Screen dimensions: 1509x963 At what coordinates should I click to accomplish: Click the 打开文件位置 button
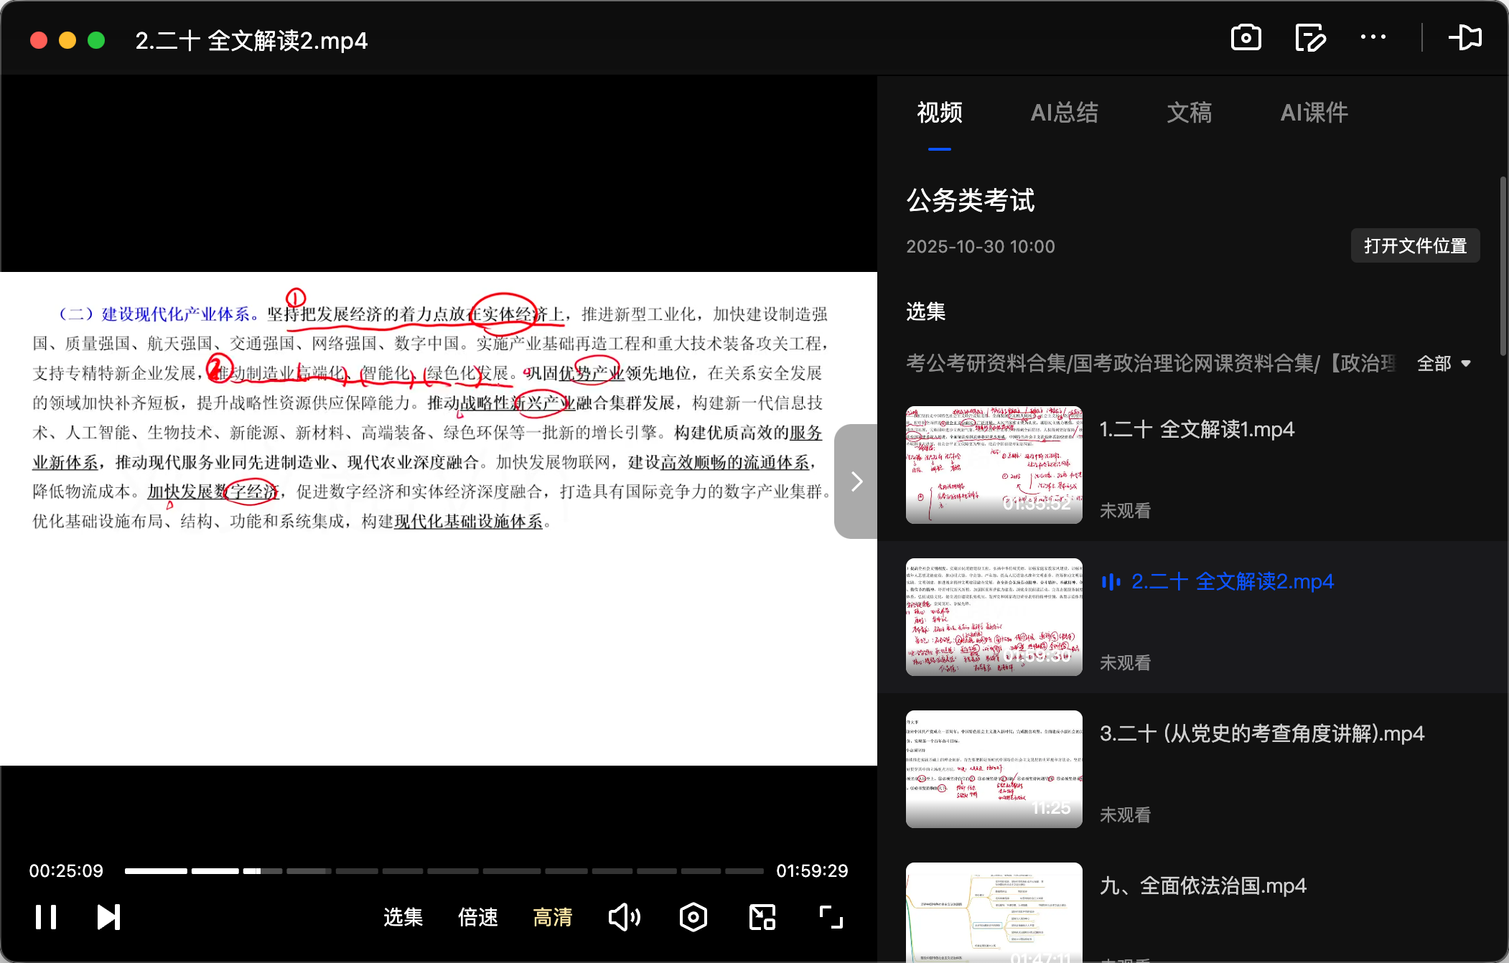[1414, 245]
